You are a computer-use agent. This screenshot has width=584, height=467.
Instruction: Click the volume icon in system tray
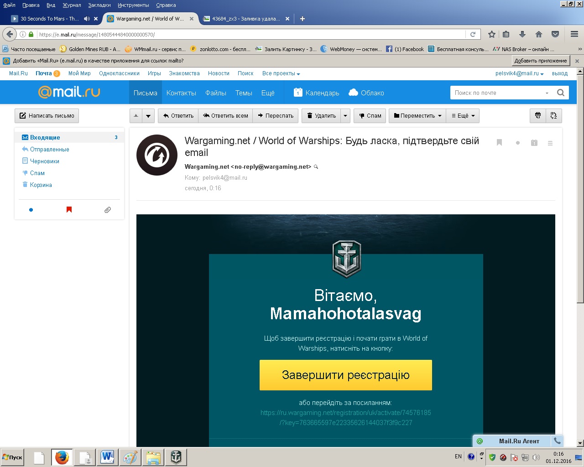tap(537, 457)
